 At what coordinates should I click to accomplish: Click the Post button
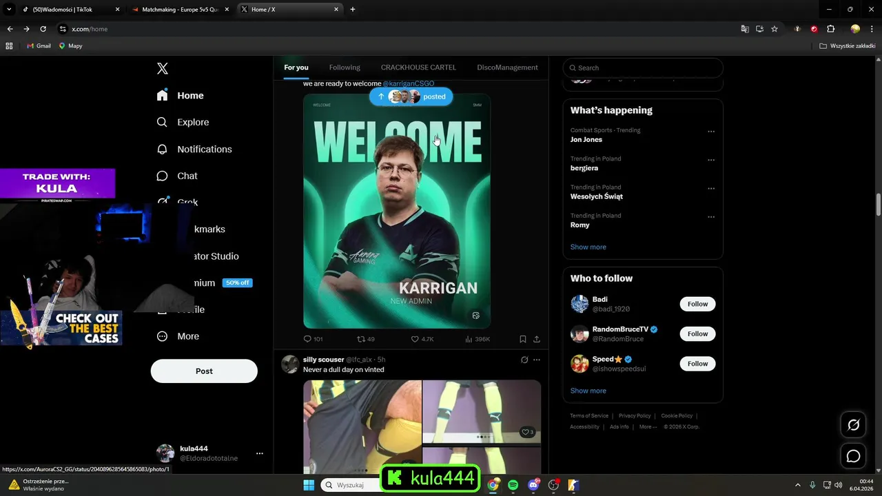[204, 371]
